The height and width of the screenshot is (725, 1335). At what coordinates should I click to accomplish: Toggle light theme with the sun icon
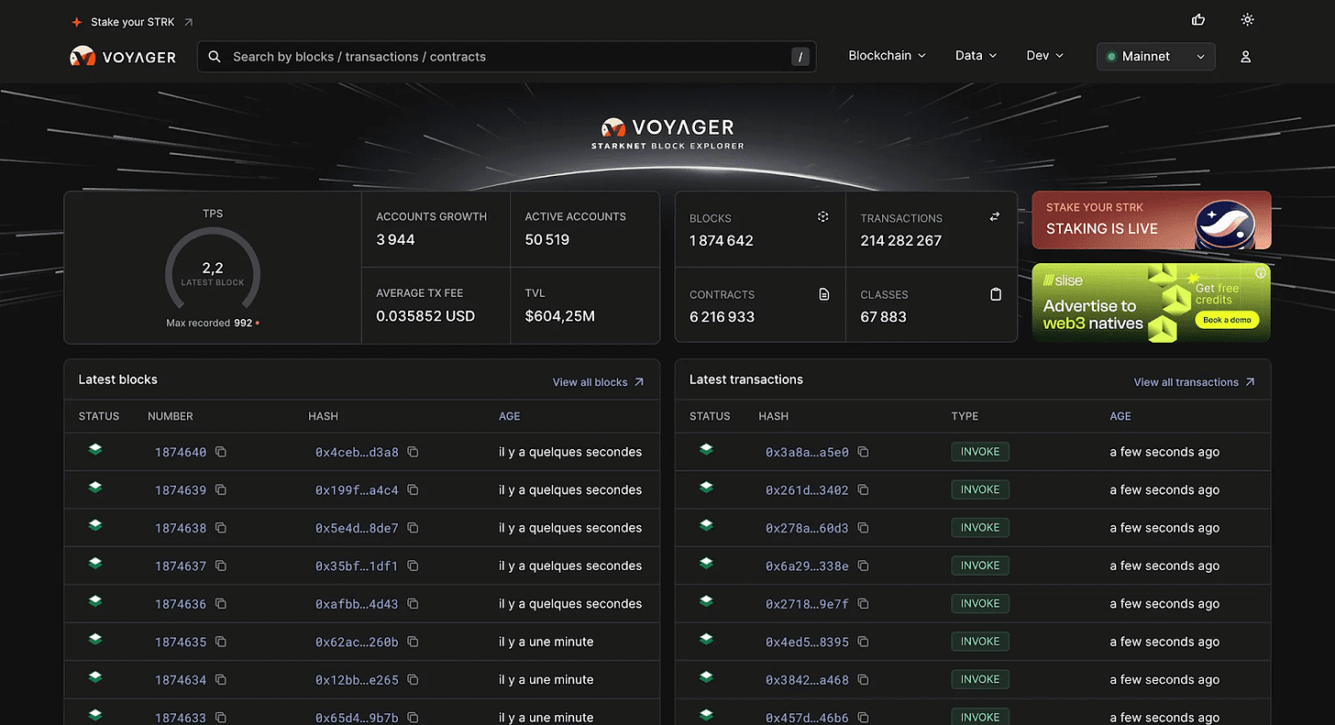(x=1246, y=19)
